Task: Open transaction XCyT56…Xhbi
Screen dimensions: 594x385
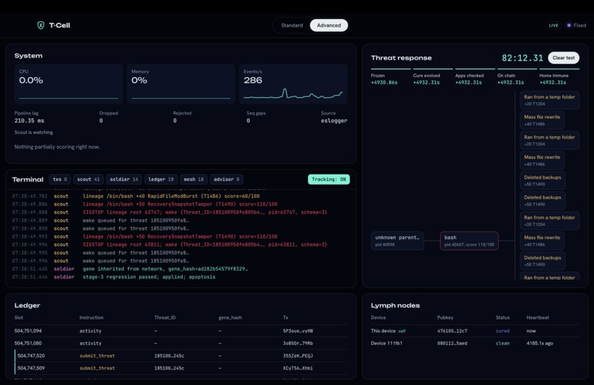Action: click(x=298, y=368)
